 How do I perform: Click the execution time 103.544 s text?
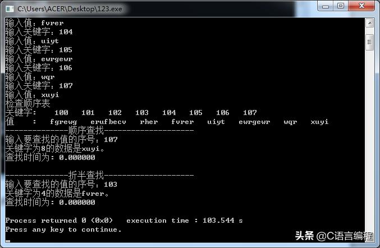point(185,221)
